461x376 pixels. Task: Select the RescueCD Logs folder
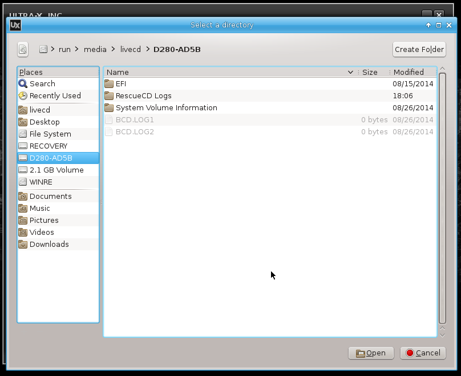point(143,96)
